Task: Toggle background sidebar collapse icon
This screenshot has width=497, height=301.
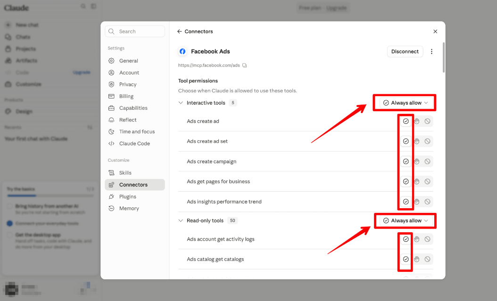Action: [x=93, y=6]
